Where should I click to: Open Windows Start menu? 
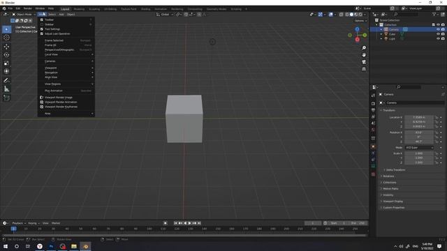[6, 246]
